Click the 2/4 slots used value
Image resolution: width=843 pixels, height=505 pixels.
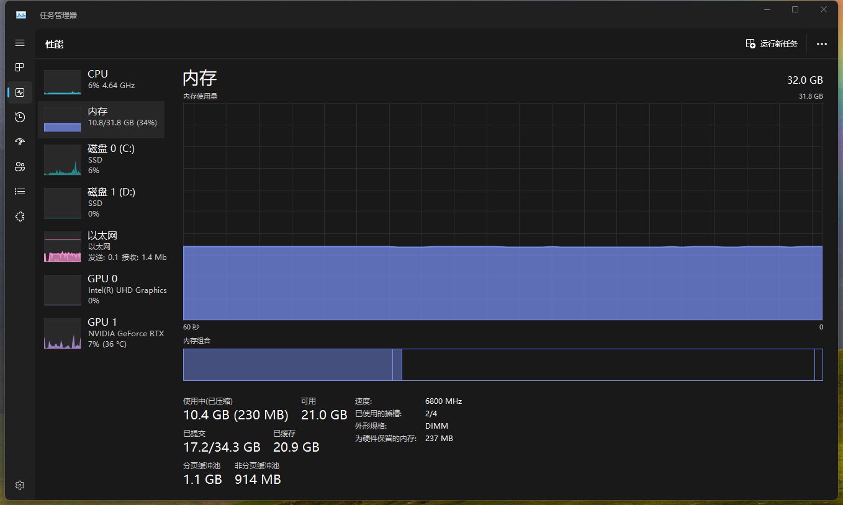click(431, 414)
